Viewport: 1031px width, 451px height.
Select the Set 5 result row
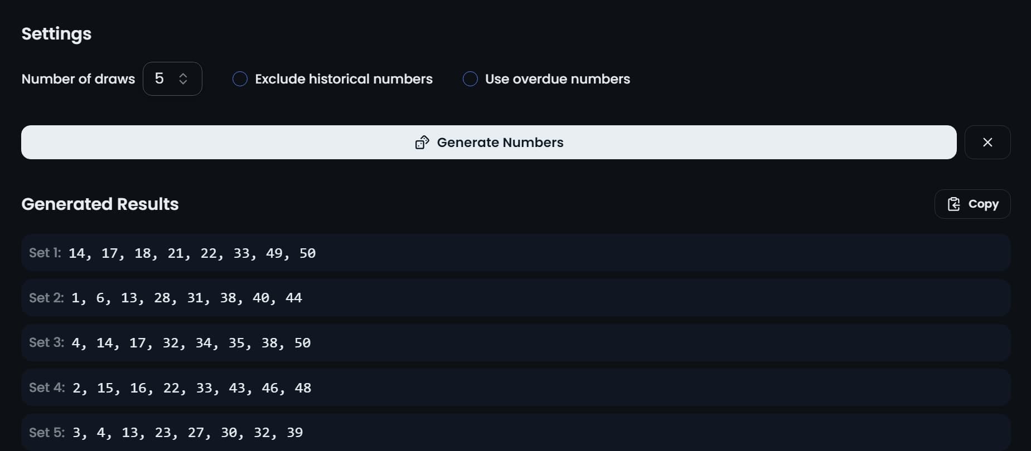point(515,432)
